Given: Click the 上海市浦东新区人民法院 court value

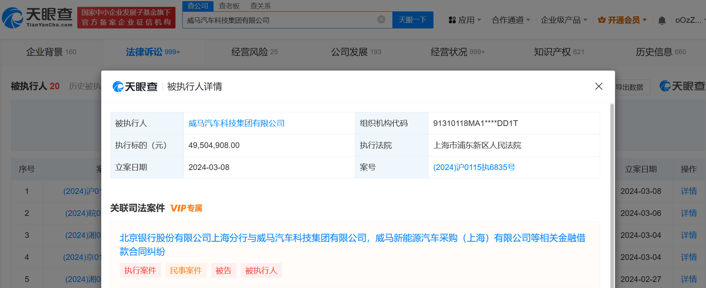Looking at the screenshot, I should [477, 145].
